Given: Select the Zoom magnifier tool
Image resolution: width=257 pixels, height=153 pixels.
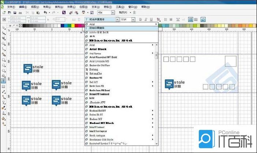Looking at the screenshot, I should [4, 44].
